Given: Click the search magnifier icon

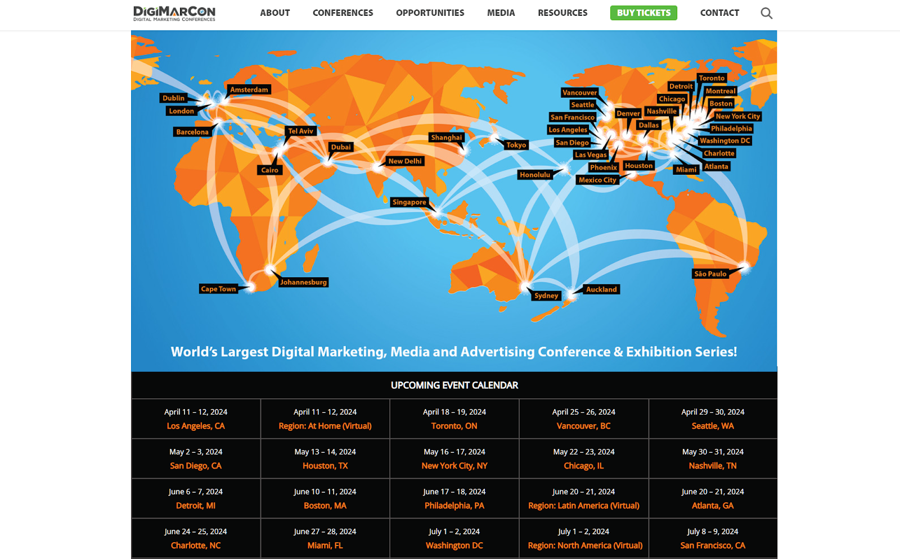Looking at the screenshot, I should (x=766, y=13).
